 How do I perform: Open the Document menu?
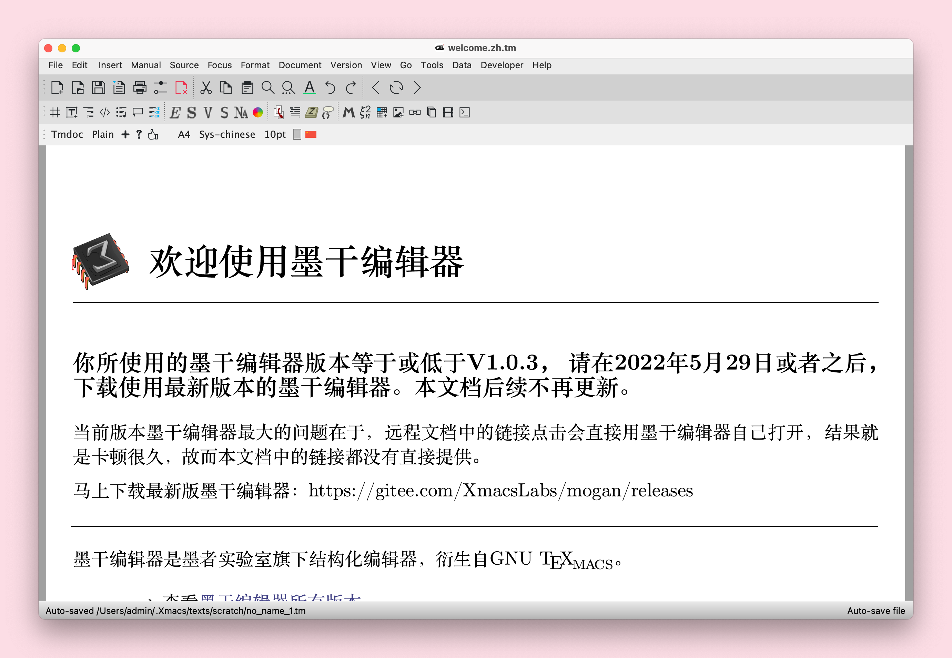tap(300, 65)
